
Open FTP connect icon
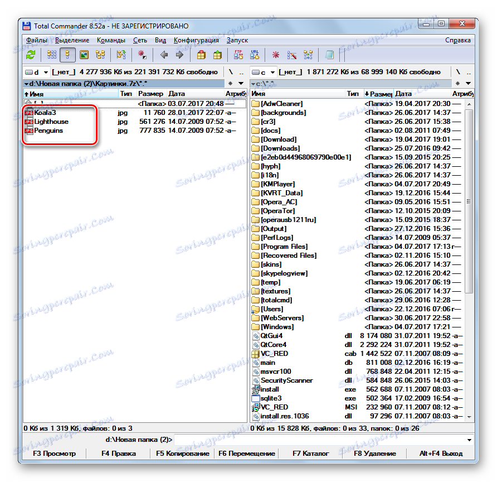238,55
